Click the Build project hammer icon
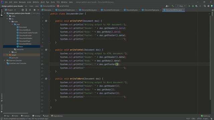Viewport: 214px width, 120px height. coord(173,6)
